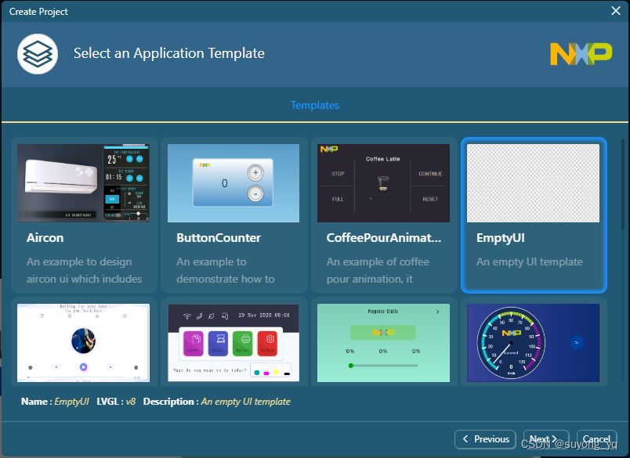This screenshot has width=630, height=458.
Task: Click the ButtonCounter title text
Action: 219,238
